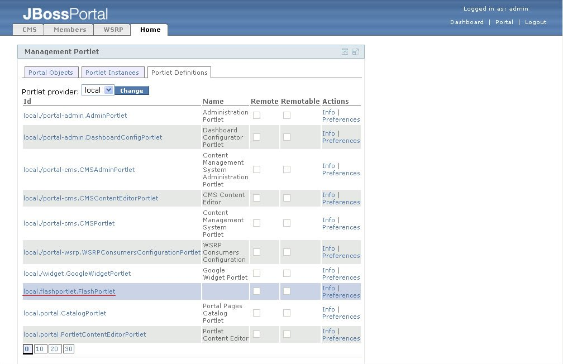View Info for GoogleWidgetPortlet
Viewport: 563px width, 364px height.
point(328,270)
